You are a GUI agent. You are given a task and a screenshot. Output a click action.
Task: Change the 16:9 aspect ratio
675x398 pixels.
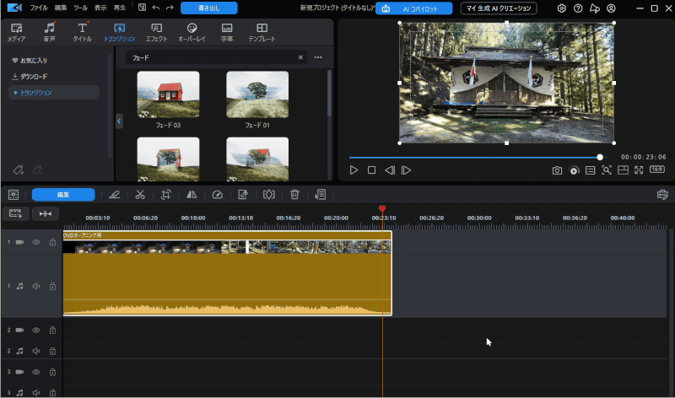[x=657, y=169]
